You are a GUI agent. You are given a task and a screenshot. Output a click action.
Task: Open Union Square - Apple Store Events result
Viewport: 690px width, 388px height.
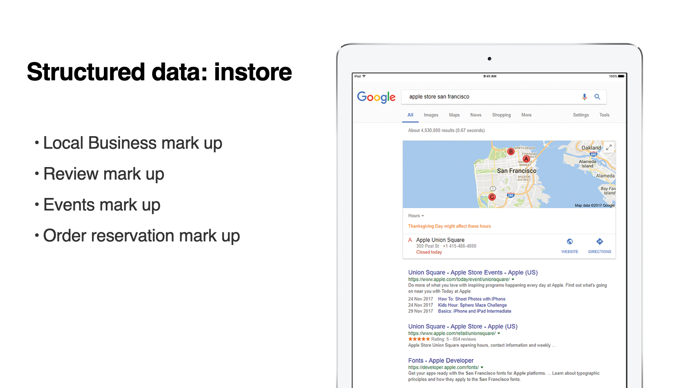click(473, 273)
